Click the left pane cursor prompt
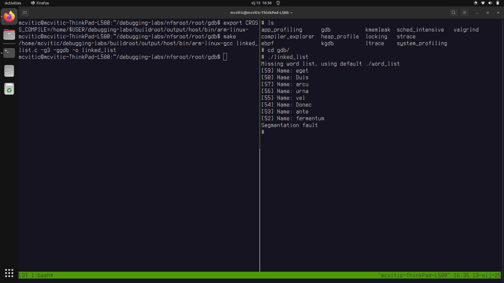Viewport: 504px width, 283px height. coord(225,57)
